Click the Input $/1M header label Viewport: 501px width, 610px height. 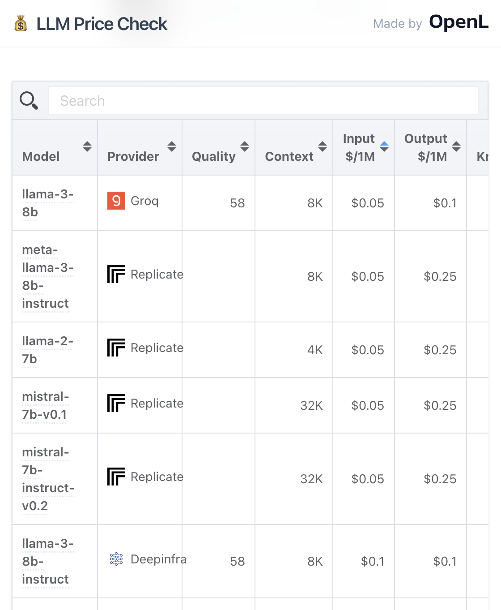tap(359, 147)
